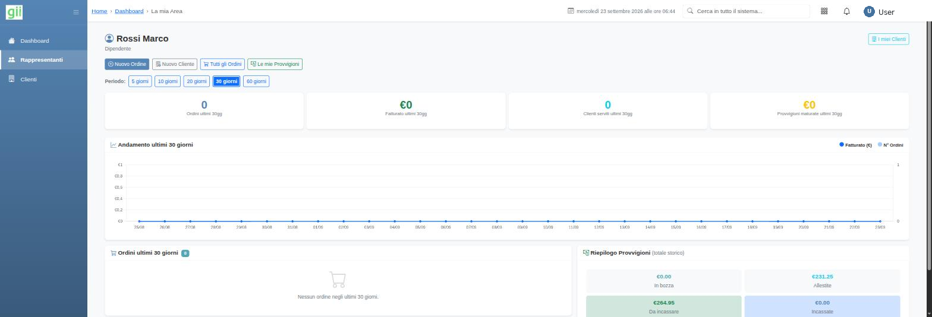Click the gii logo
The width and height of the screenshot is (932, 317).
click(14, 11)
